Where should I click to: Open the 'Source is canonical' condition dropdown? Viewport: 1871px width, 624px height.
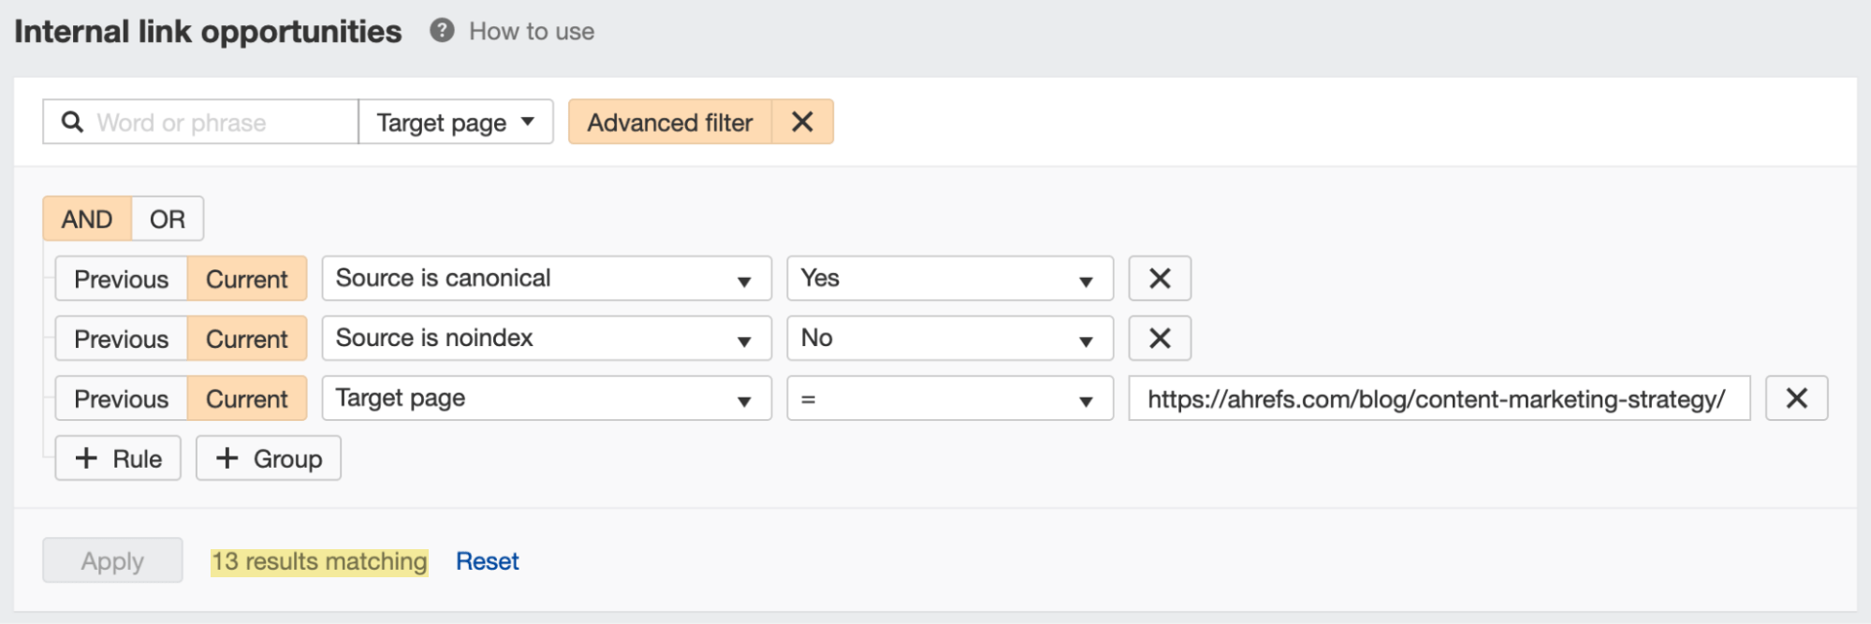click(545, 278)
